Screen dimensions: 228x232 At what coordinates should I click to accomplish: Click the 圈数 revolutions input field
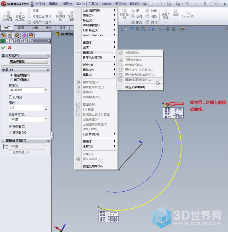[x=26, y=108]
